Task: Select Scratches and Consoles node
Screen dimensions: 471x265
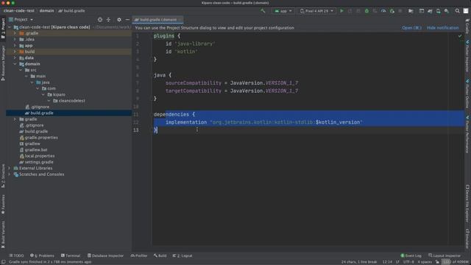Action: [x=39, y=174]
